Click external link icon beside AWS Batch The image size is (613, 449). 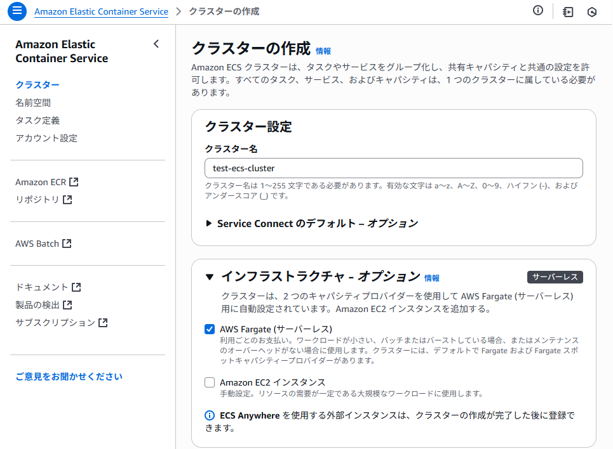coord(67,244)
